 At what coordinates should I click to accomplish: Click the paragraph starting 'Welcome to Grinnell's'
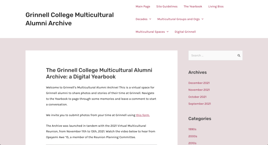tap(101, 96)
